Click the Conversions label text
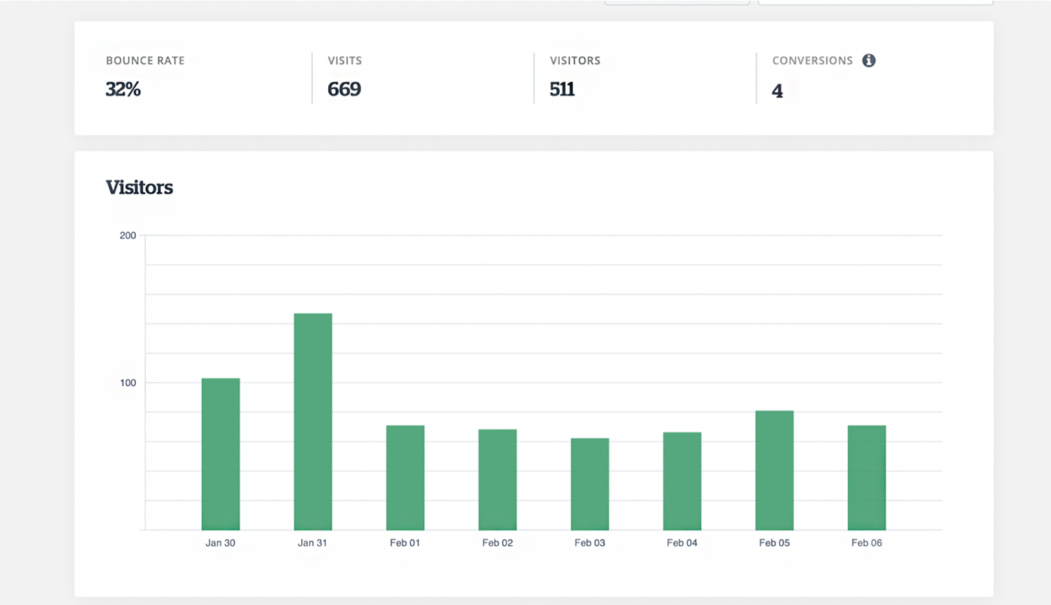The width and height of the screenshot is (1051, 605). 812,61
